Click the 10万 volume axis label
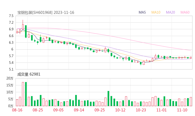The width and height of the screenshot is (195, 116). click(x=10, y=92)
